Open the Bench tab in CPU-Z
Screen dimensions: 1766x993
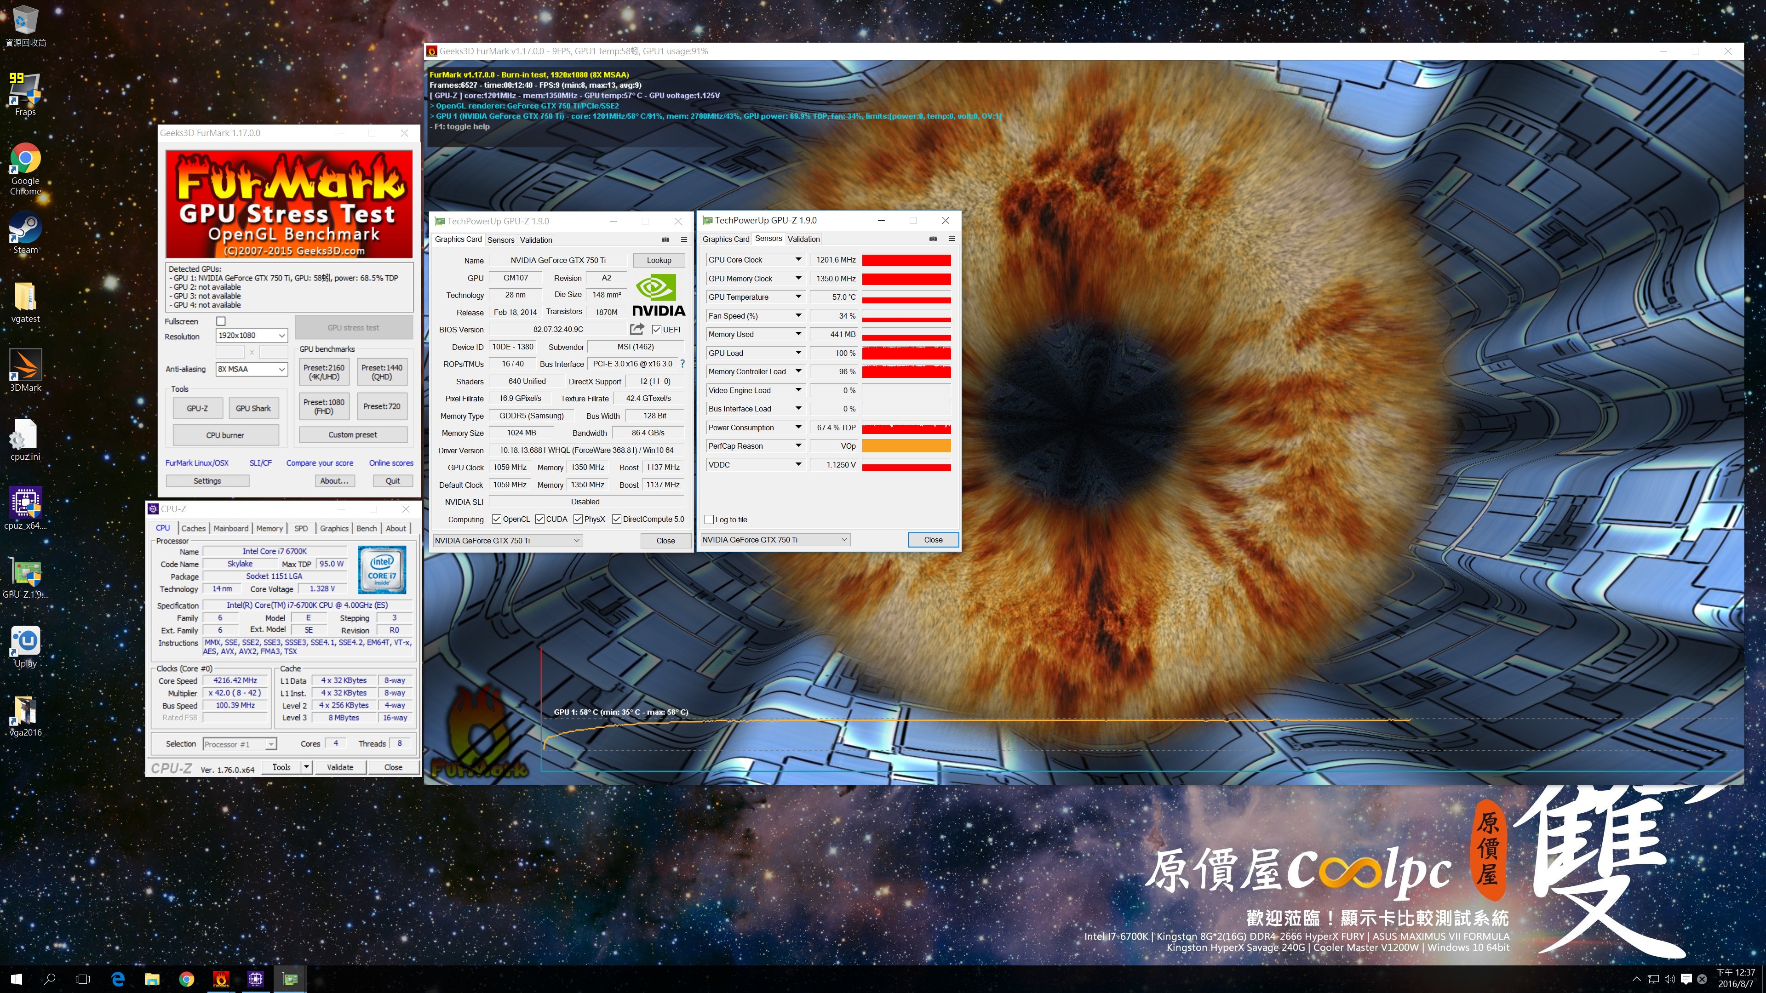[367, 528]
